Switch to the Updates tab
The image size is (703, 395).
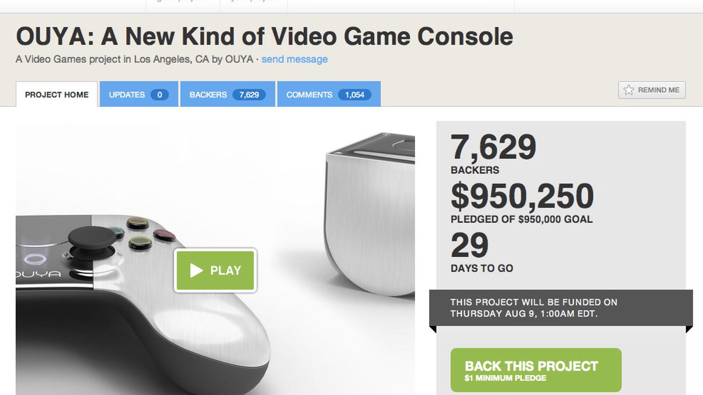(139, 94)
